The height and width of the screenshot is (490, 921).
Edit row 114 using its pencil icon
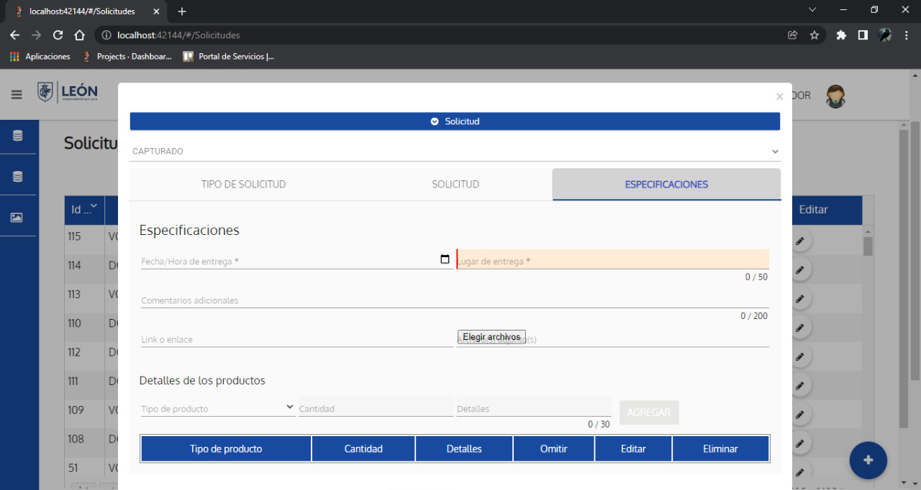[x=799, y=269]
